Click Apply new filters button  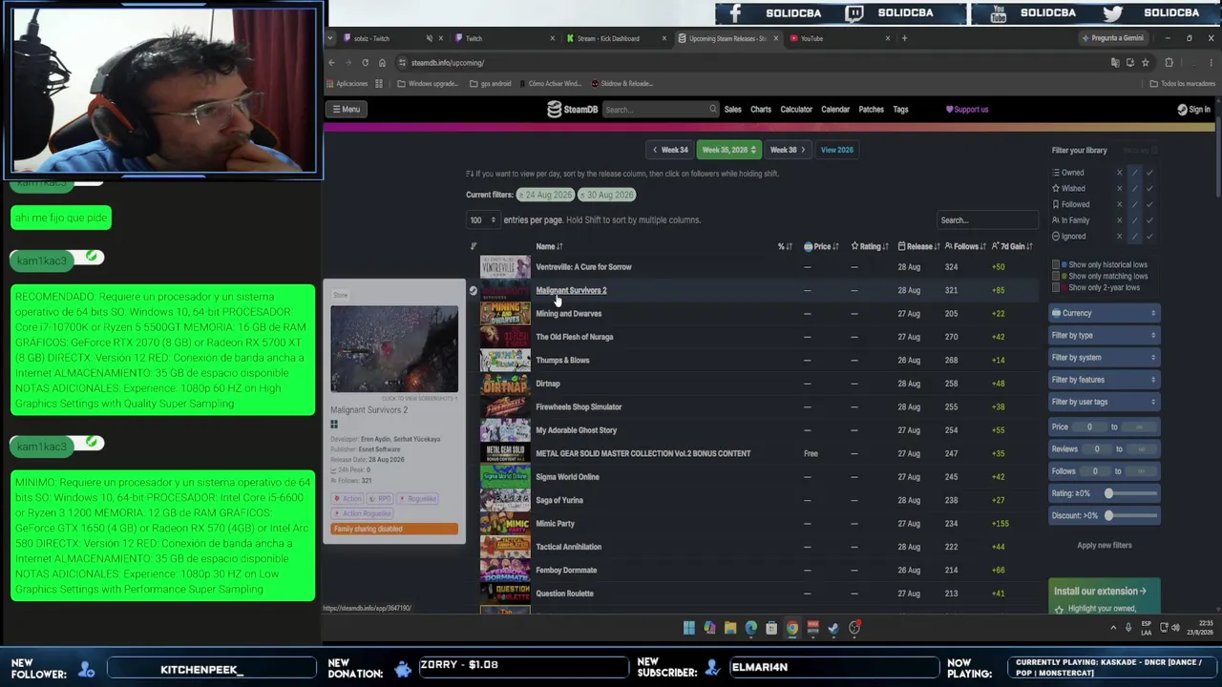tap(1105, 546)
